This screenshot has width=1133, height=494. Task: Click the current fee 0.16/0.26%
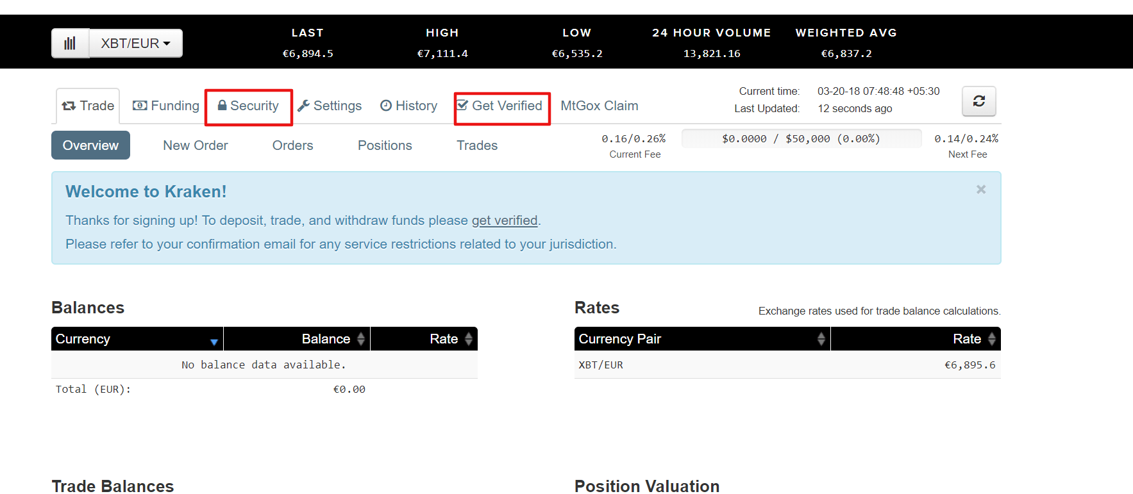pos(634,138)
